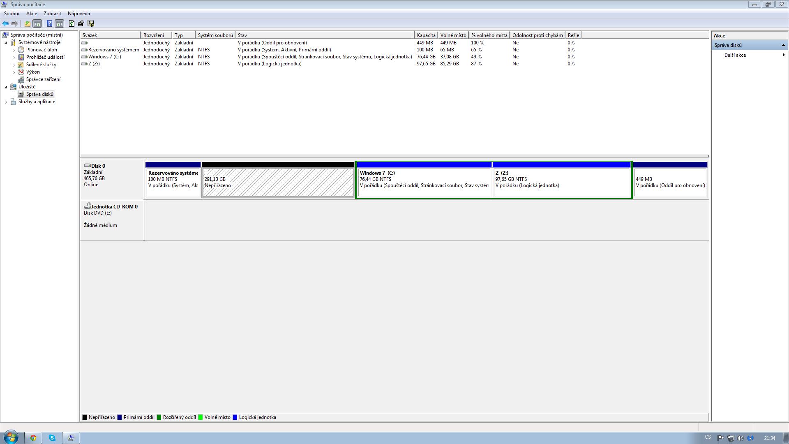This screenshot has height=444, width=789.
Task: Click the Up One Level folder icon
Action: 28,23
